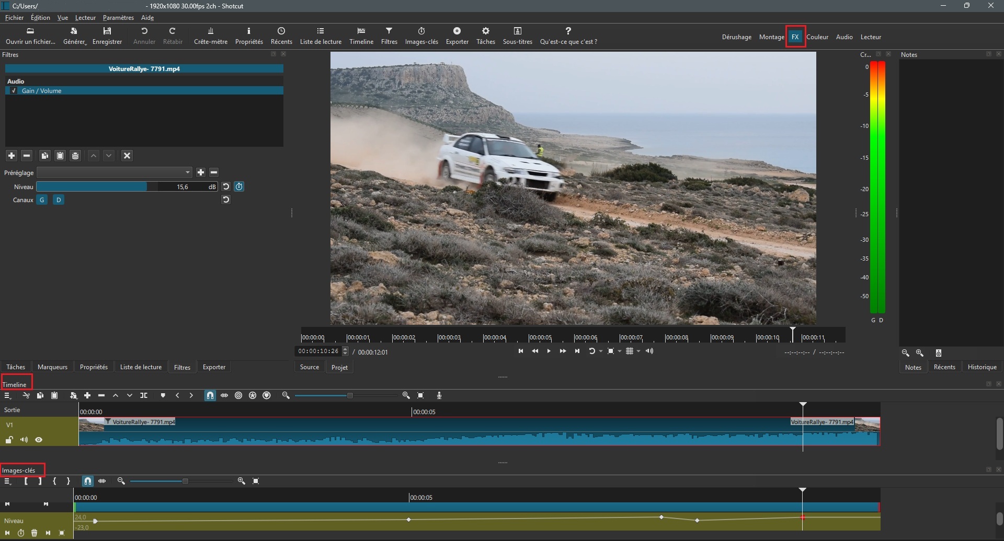
Task: Open the Images-clés toolbar button
Action: click(x=421, y=36)
